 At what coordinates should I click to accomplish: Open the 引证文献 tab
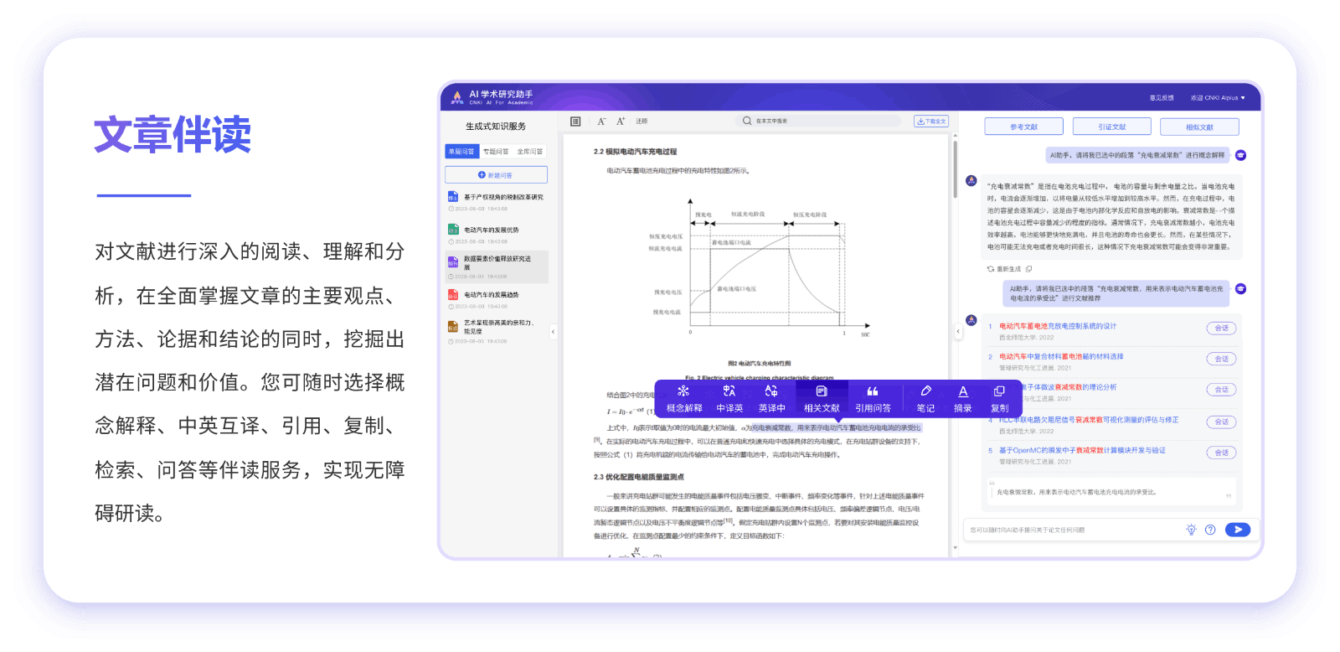click(x=1111, y=127)
